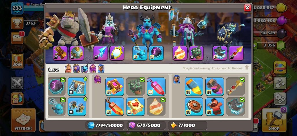Viewport: 297px width, 136px height.
Task: Select the Hog Rider Puppet equipment
Action: coord(215,106)
